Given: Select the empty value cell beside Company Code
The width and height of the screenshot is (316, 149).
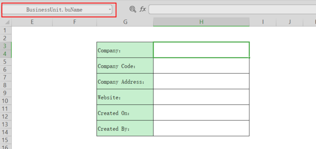Looking at the screenshot, I should (201, 66).
